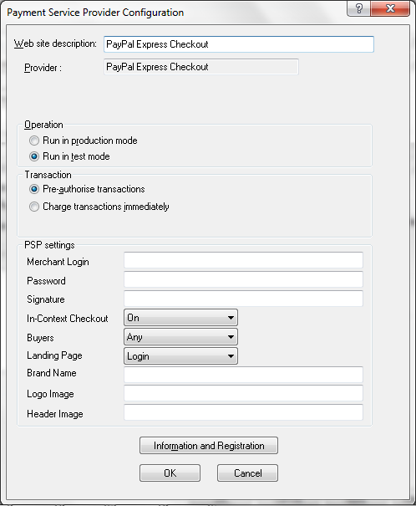
Task: Click the Header Image input field
Action: pyautogui.click(x=244, y=412)
